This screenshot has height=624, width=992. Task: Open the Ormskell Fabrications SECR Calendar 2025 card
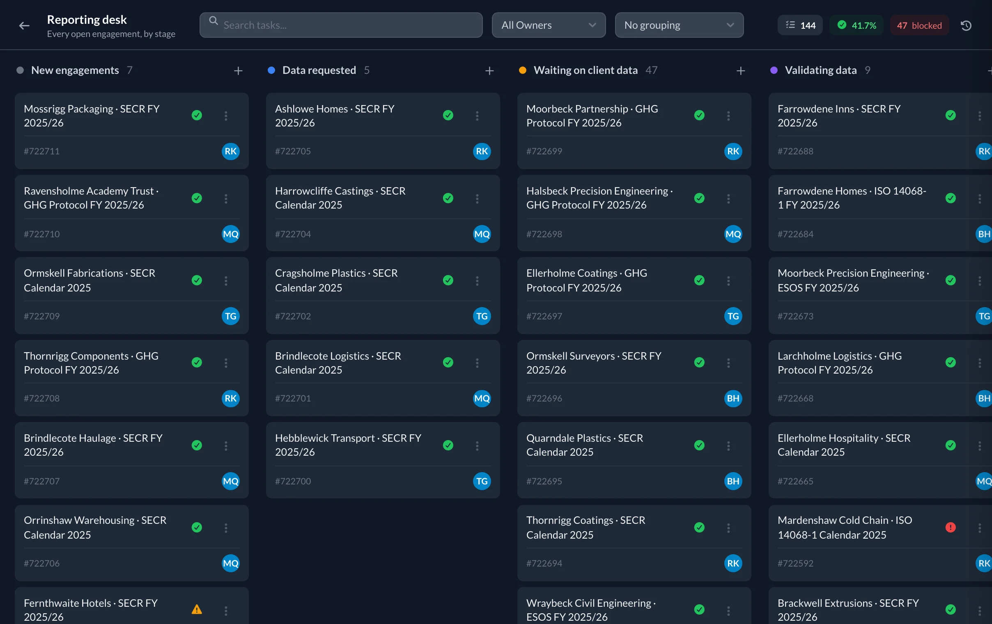click(132, 295)
